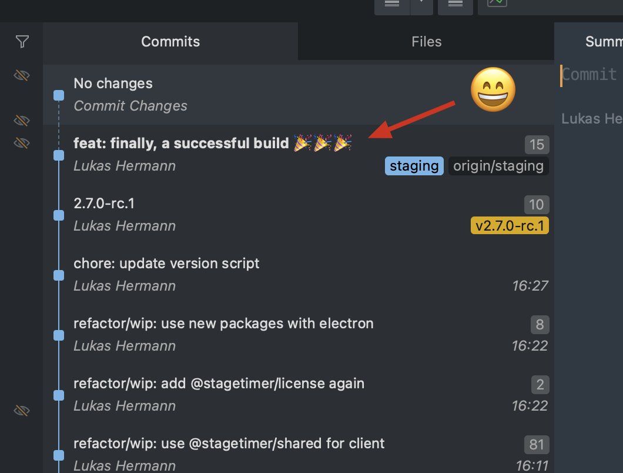
Task: Toggle the bottom crossed-eye icon in the left gutter
Action: pyautogui.click(x=22, y=410)
